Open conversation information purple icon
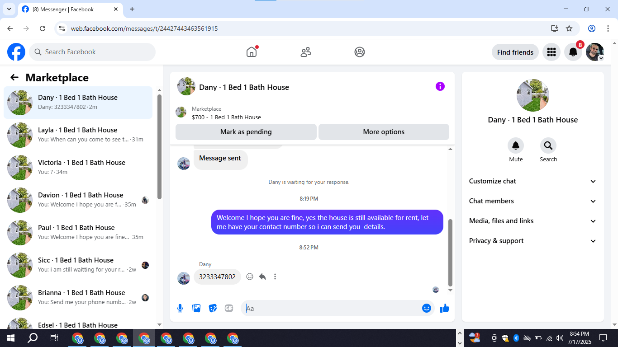This screenshot has width=618, height=347. pyautogui.click(x=440, y=86)
